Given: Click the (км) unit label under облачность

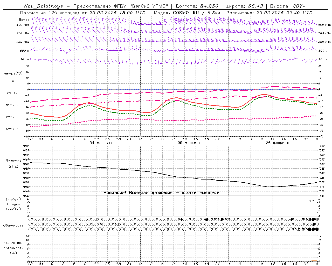Looking at the screenshot, I should (13, 253).
